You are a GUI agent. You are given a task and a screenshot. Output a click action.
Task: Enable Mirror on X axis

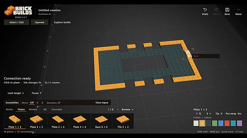[x=37, y=103]
